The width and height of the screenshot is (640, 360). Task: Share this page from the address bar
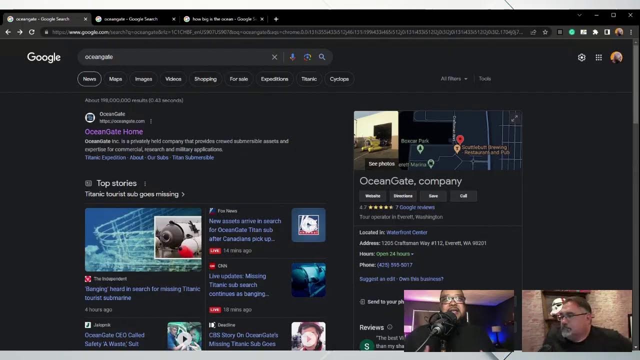coord(533,32)
